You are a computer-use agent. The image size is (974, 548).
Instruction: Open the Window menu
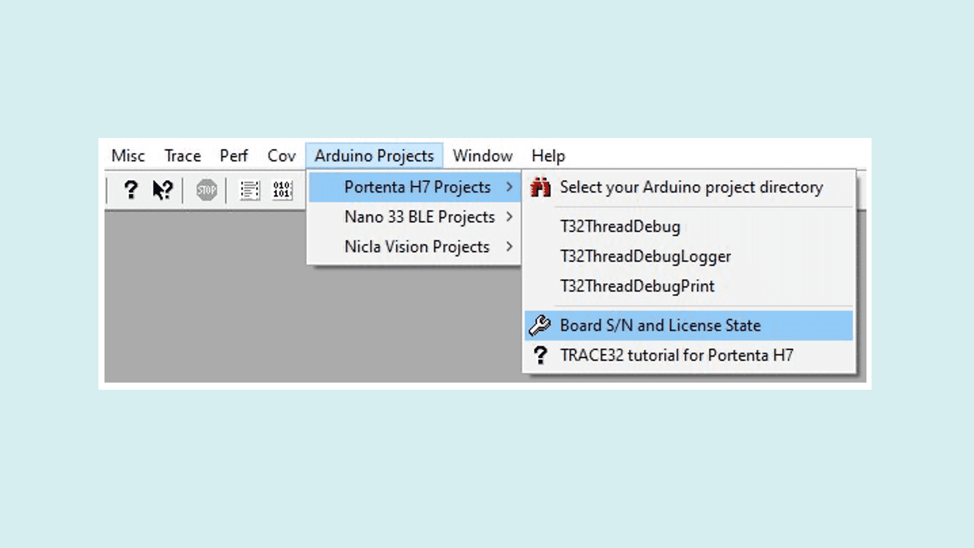click(x=482, y=156)
